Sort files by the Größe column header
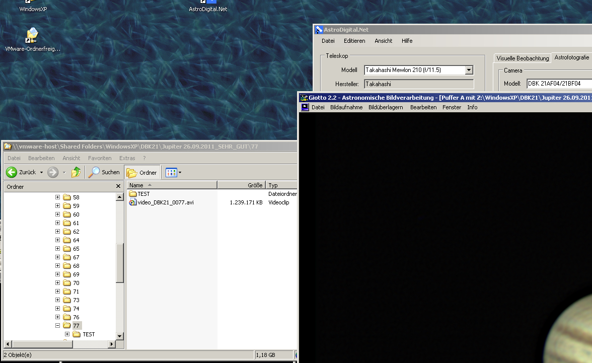 point(242,185)
